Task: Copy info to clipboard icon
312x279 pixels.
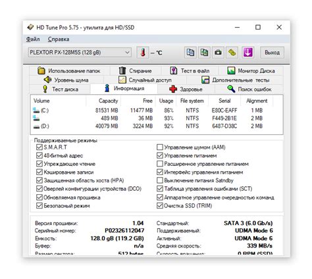Action: coord(190,53)
